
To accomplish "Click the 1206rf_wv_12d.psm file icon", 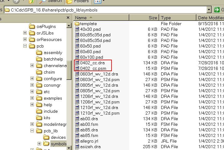I will click(77, 102).
